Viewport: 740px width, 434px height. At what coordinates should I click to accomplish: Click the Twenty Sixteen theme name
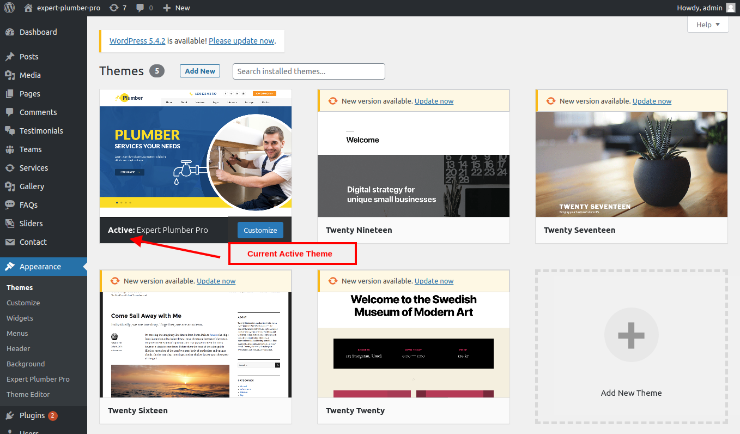tap(138, 411)
